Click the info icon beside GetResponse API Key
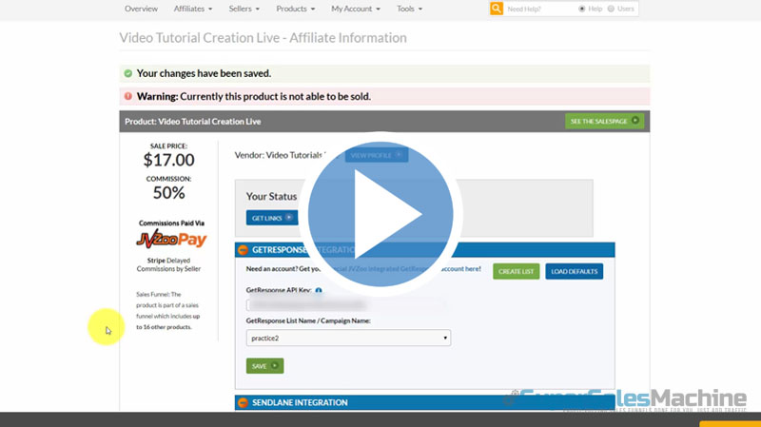The height and width of the screenshot is (427, 761). (x=318, y=290)
